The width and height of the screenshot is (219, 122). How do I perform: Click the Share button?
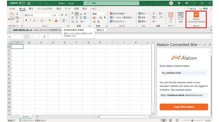coord(205,9)
